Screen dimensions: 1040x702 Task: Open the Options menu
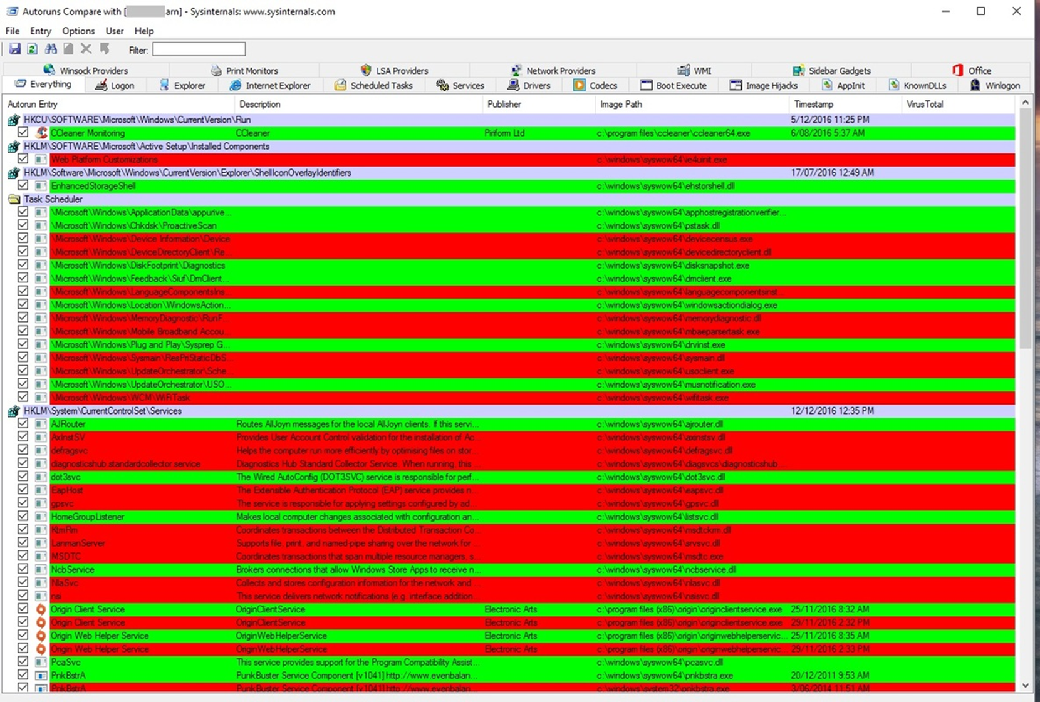click(78, 31)
